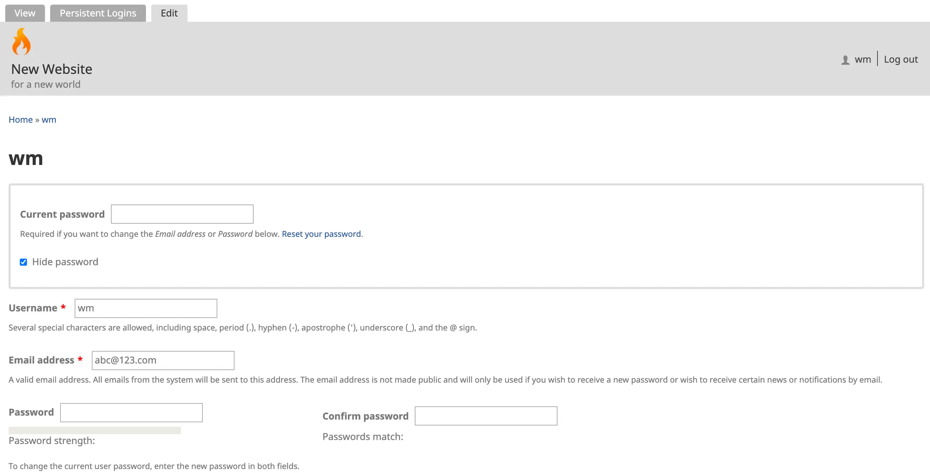930x473 pixels.
Task: Click the Confirm password field
Action: [x=486, y=416]
